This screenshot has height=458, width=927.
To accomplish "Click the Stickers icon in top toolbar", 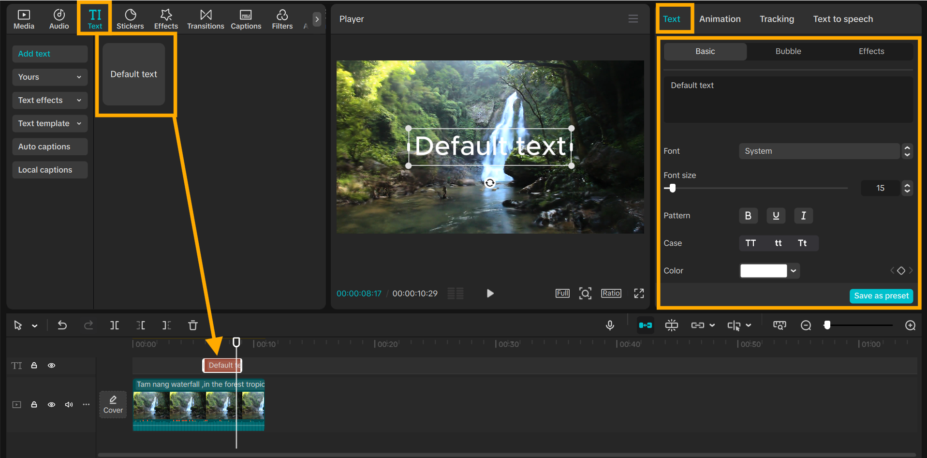I will (x=130, y=19).
